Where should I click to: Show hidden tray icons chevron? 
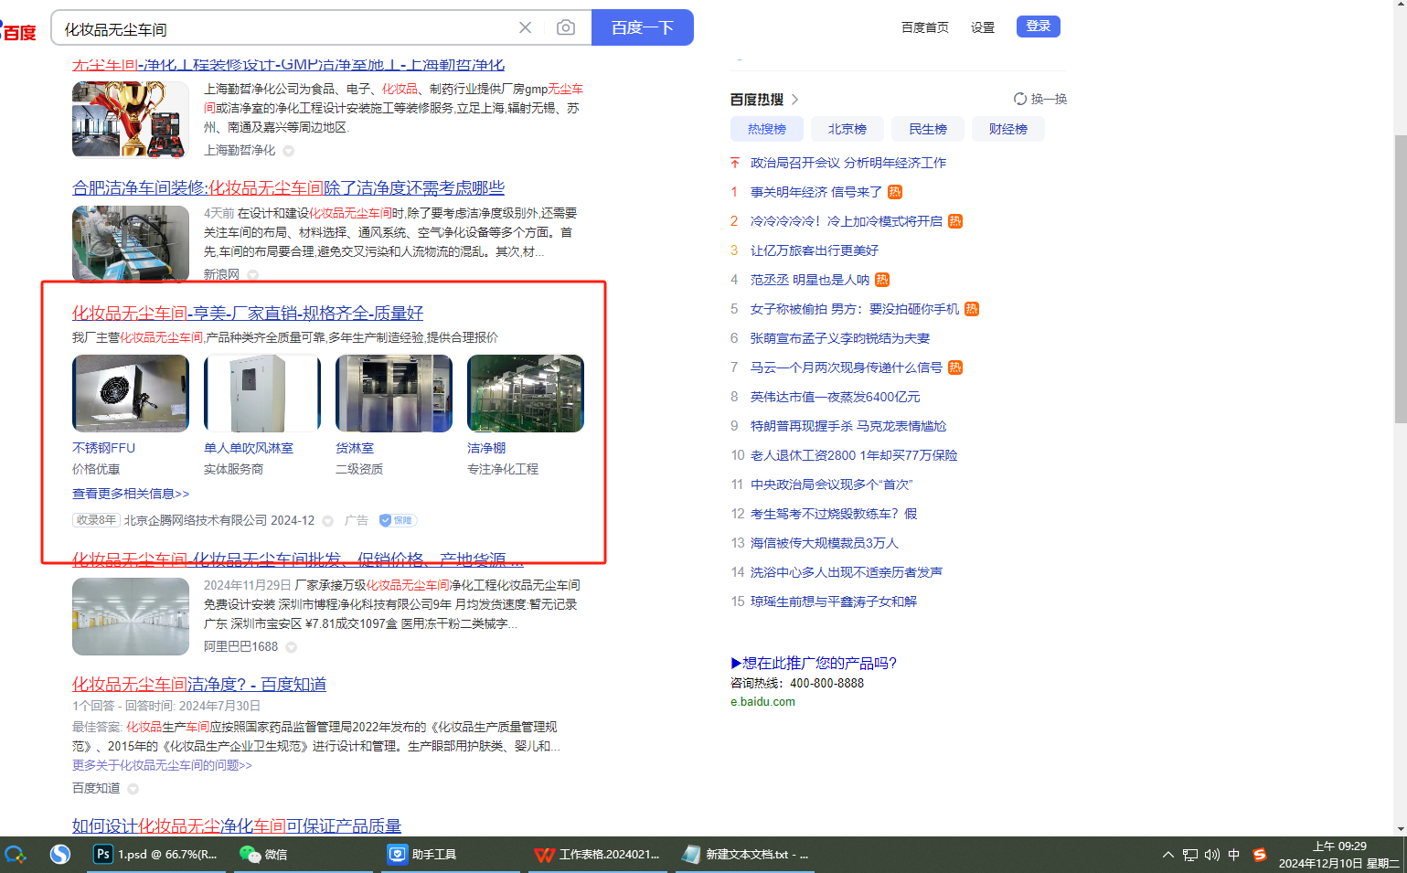pyautogui.click(x=1167, y=856)
